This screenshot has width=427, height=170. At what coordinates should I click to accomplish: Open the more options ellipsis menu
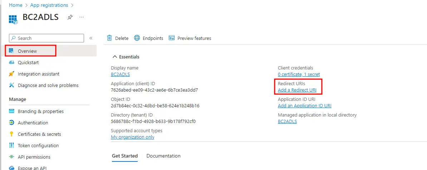click(x=82, y=17)
